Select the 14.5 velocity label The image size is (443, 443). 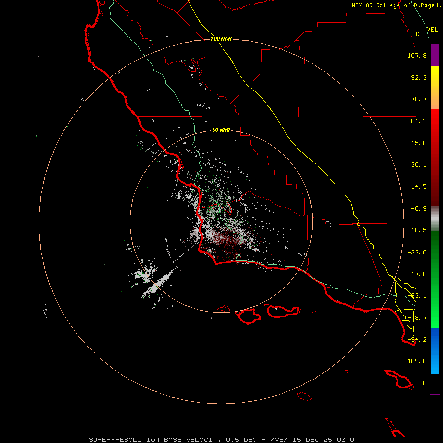point(419,187)
